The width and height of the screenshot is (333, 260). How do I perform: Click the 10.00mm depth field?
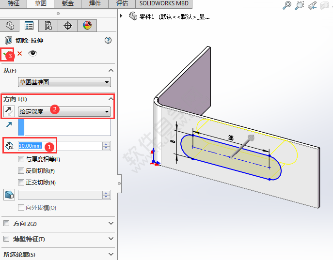click(60, 146)
